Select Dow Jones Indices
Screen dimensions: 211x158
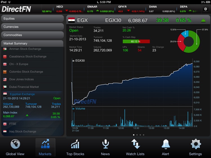pyautogui.click(x=32, y=79)
